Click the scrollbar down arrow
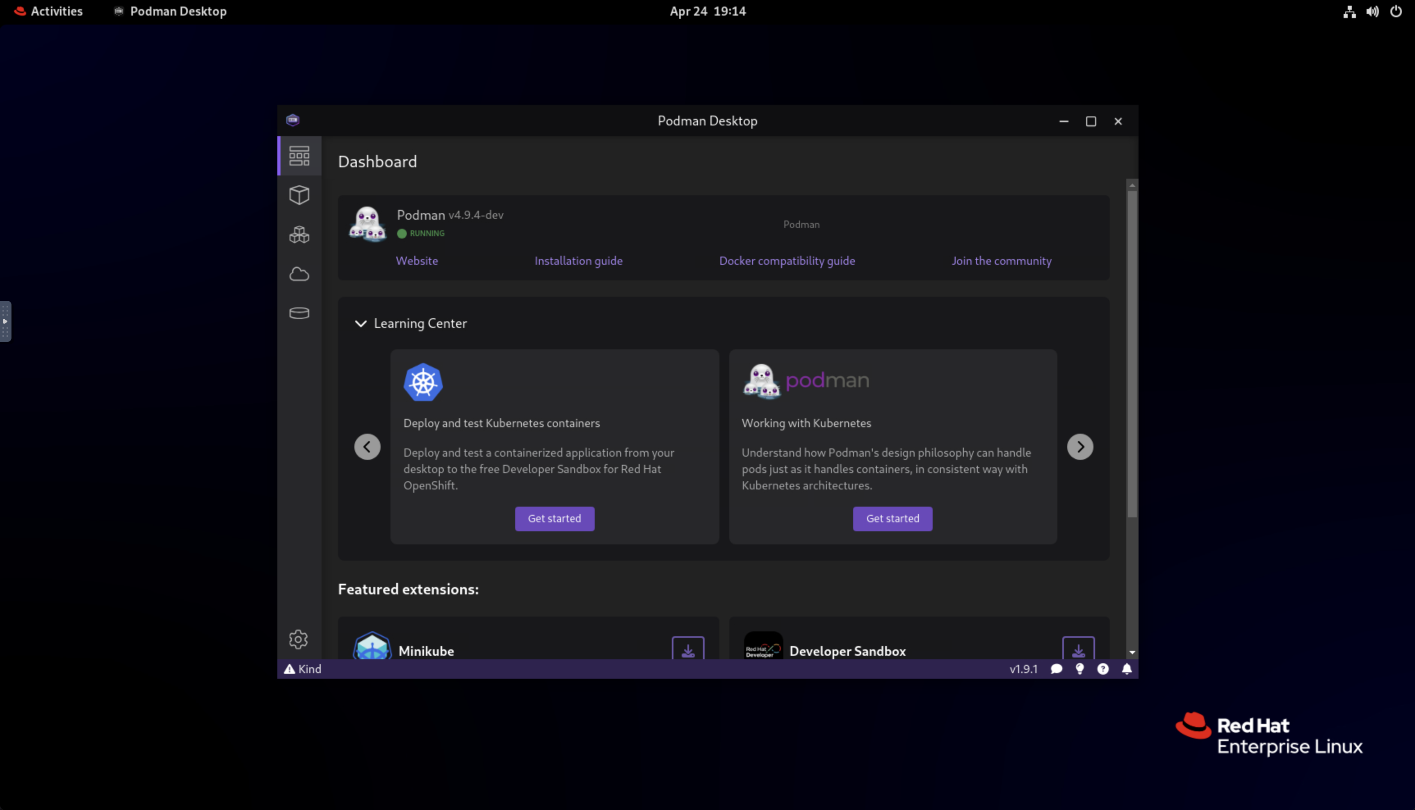The width and height of the screenshot is (1415, 810). coord(1132,652)
